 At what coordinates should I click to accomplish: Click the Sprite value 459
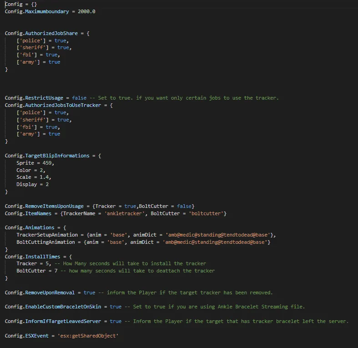47,163
